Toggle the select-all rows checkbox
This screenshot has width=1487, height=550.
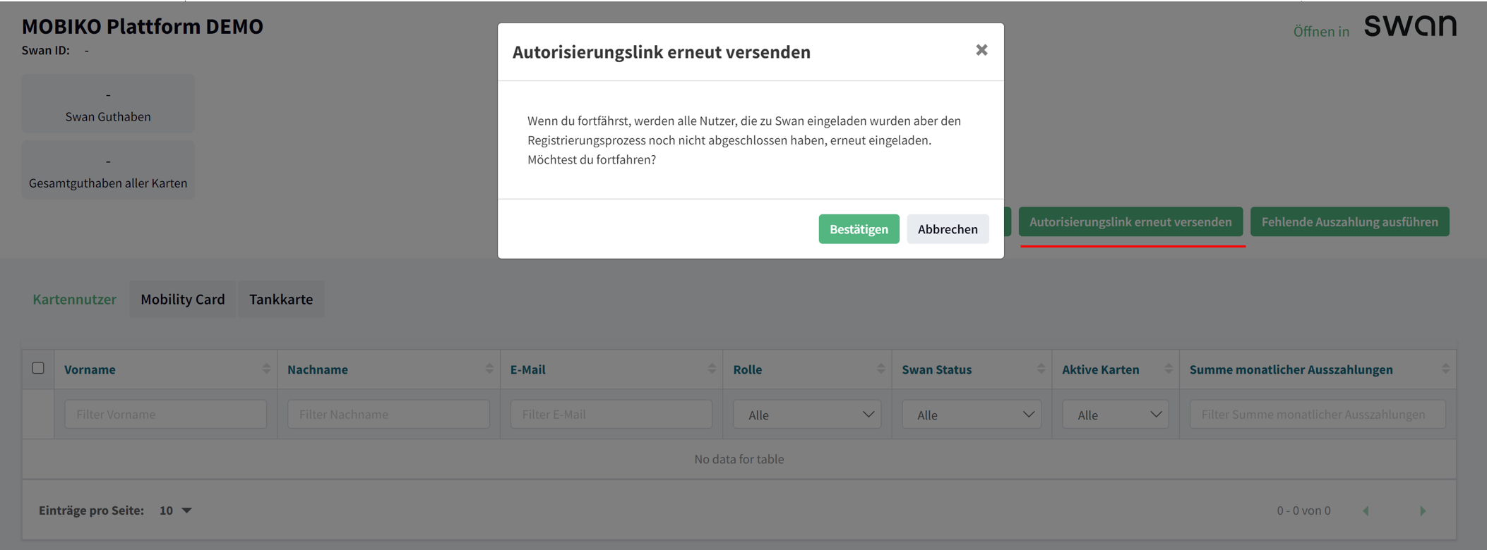pos(38,368)
